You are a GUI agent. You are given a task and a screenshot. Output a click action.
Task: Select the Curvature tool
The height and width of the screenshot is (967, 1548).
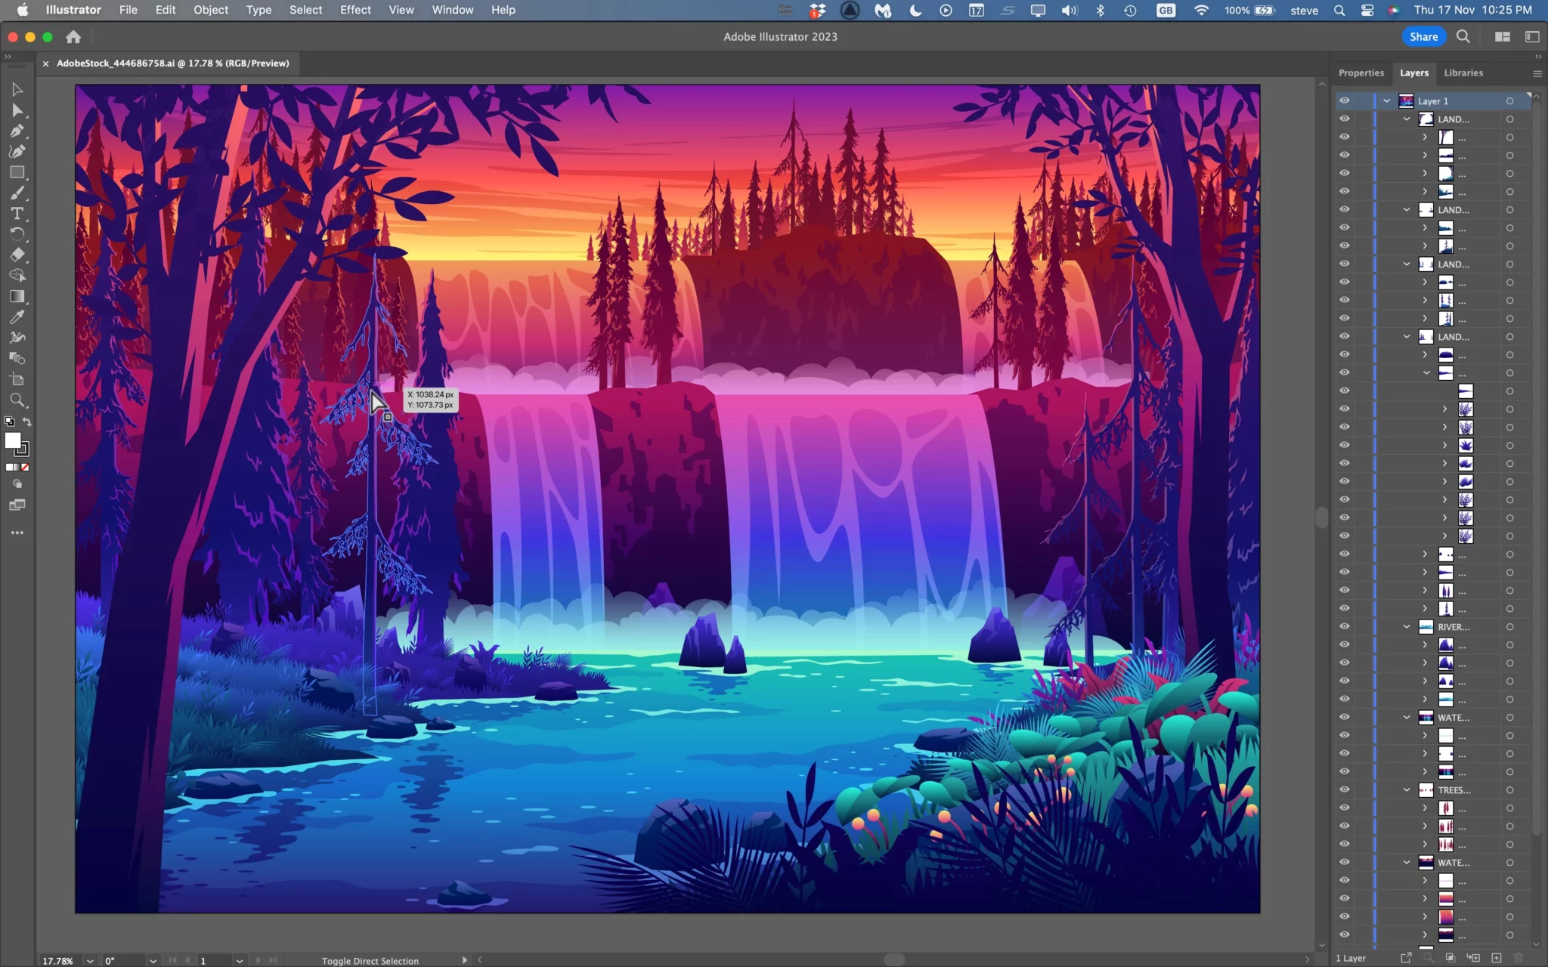pos(17,150)
